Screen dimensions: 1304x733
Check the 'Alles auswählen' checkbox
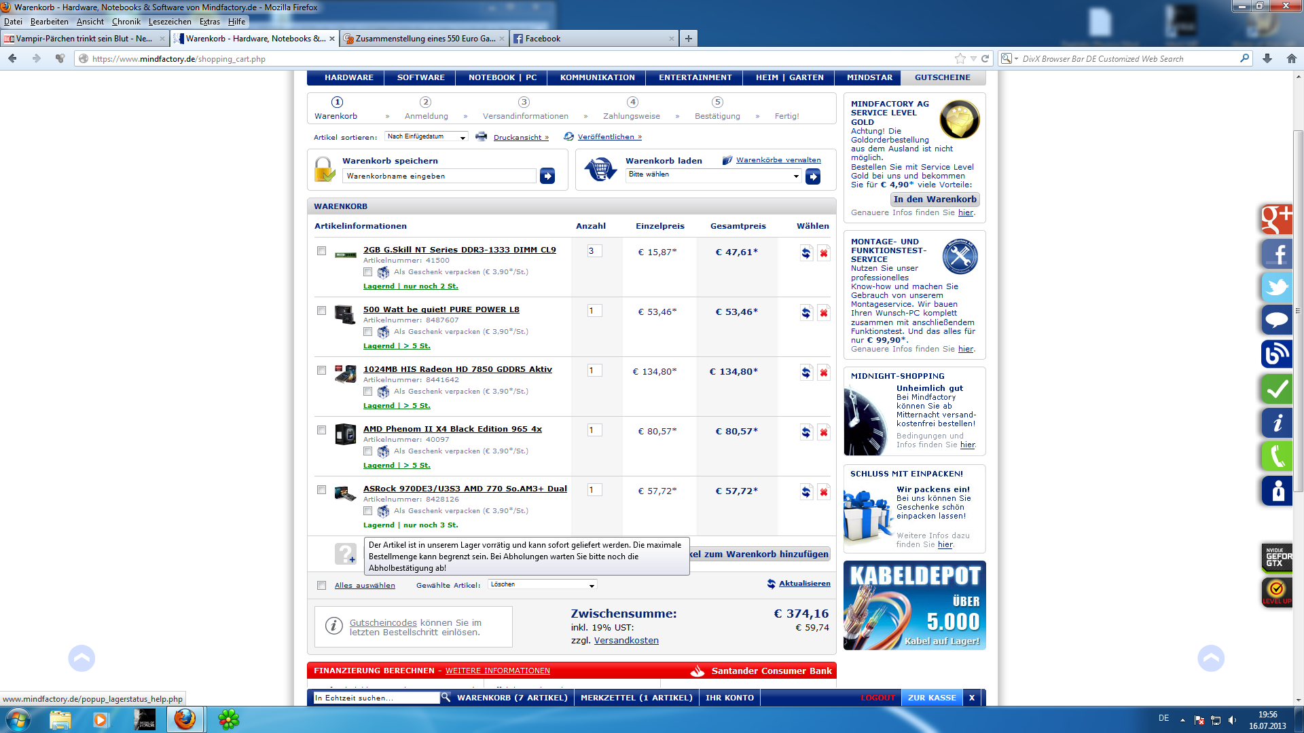321,586
